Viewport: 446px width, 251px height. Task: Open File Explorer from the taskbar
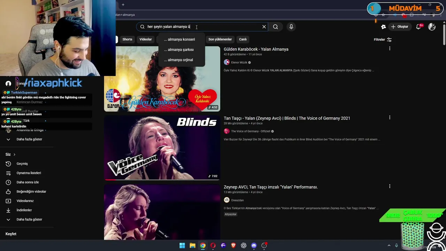point(192,245)
